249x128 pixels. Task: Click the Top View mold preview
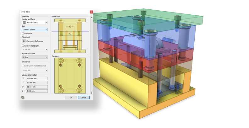click(x=70, y=76)
